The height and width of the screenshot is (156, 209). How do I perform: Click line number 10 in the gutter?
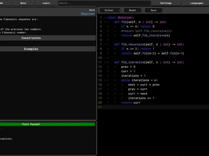100,58
